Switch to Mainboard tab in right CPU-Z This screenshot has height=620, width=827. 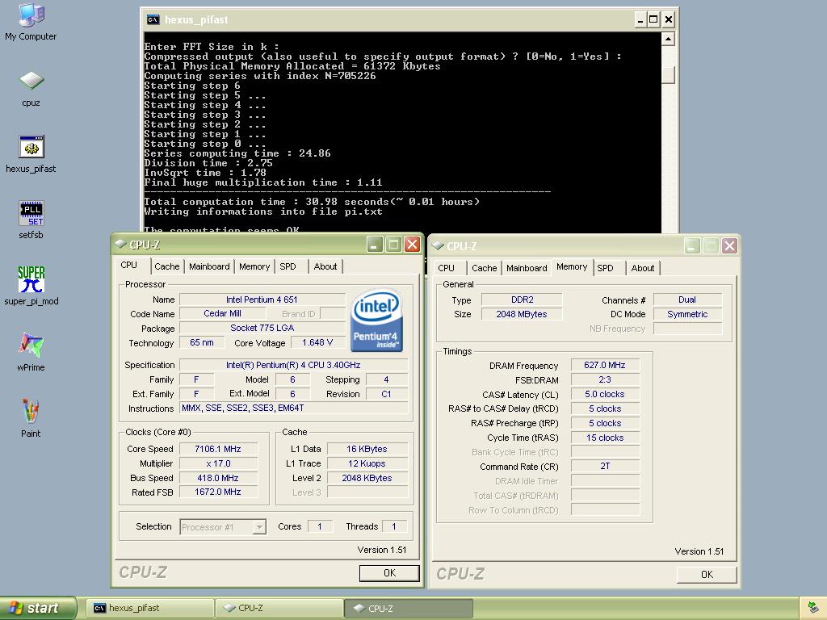[527, 268]
